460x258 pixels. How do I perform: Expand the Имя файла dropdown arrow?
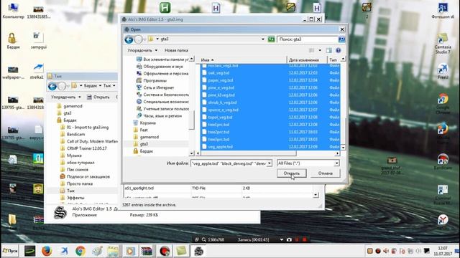[x=270, y=163]
